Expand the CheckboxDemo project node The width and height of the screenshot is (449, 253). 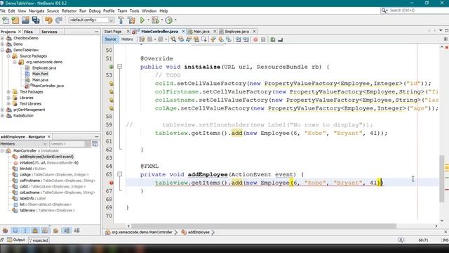point(3,38)
